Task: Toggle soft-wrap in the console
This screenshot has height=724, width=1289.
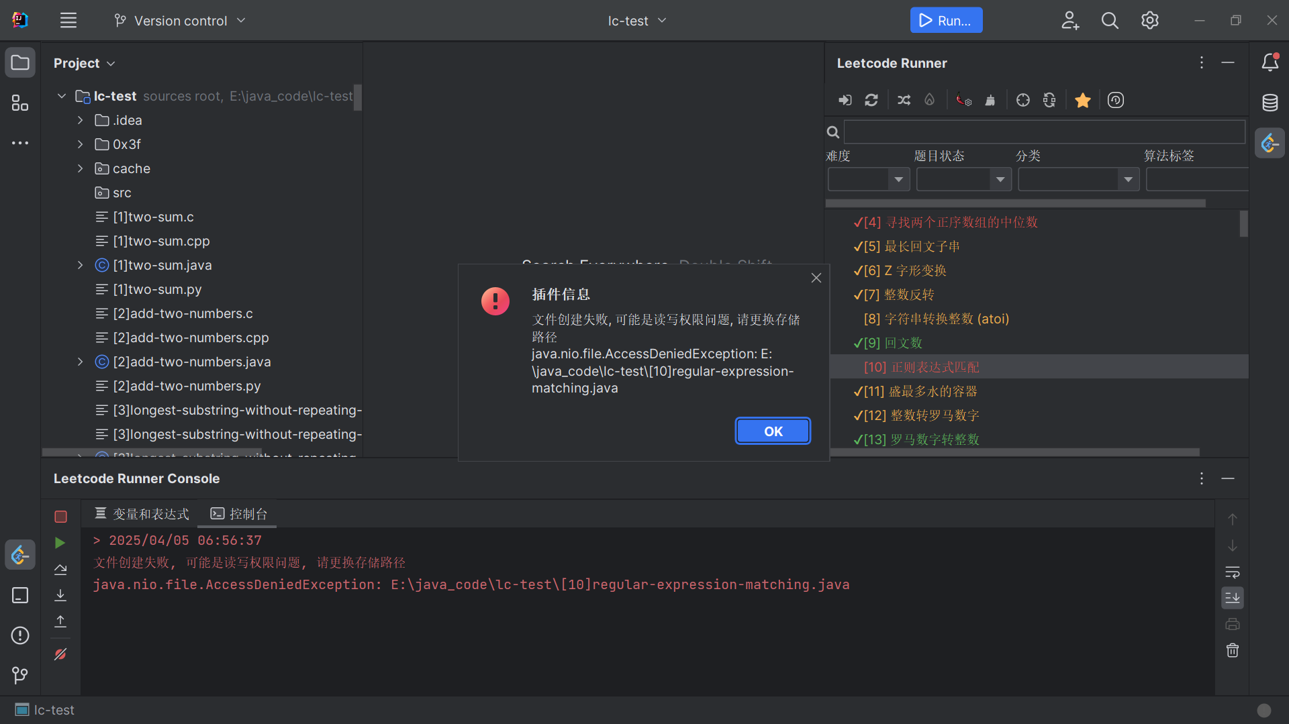Action: point(1233,572)
